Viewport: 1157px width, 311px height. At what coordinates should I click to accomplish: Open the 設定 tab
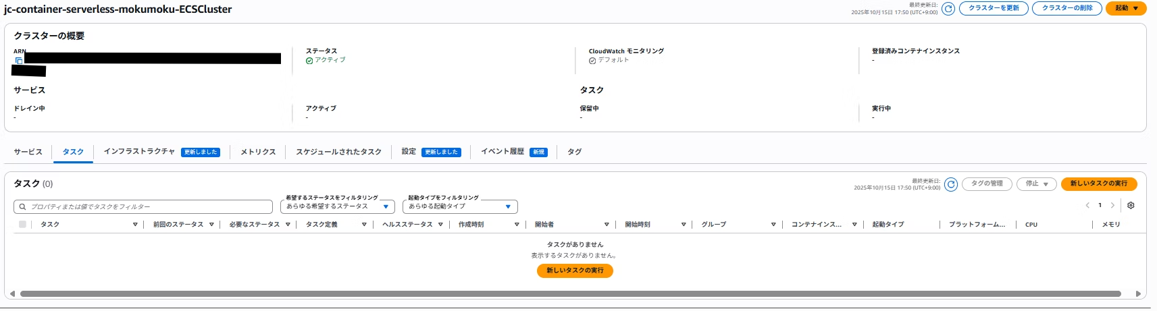click(409, 152)
